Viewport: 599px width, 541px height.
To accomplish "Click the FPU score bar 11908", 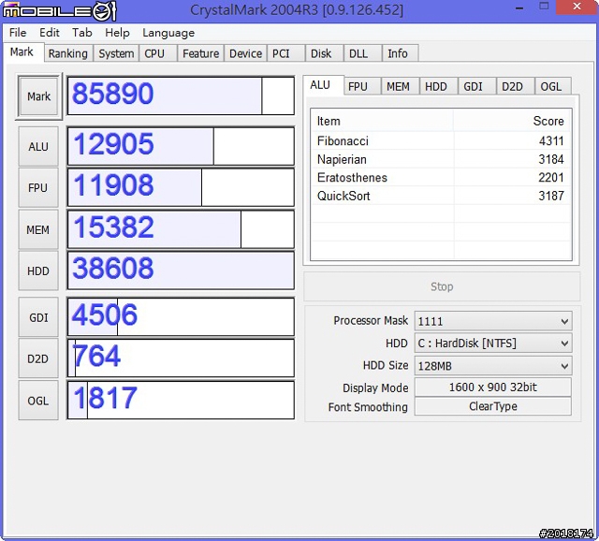I will [181, 187].
